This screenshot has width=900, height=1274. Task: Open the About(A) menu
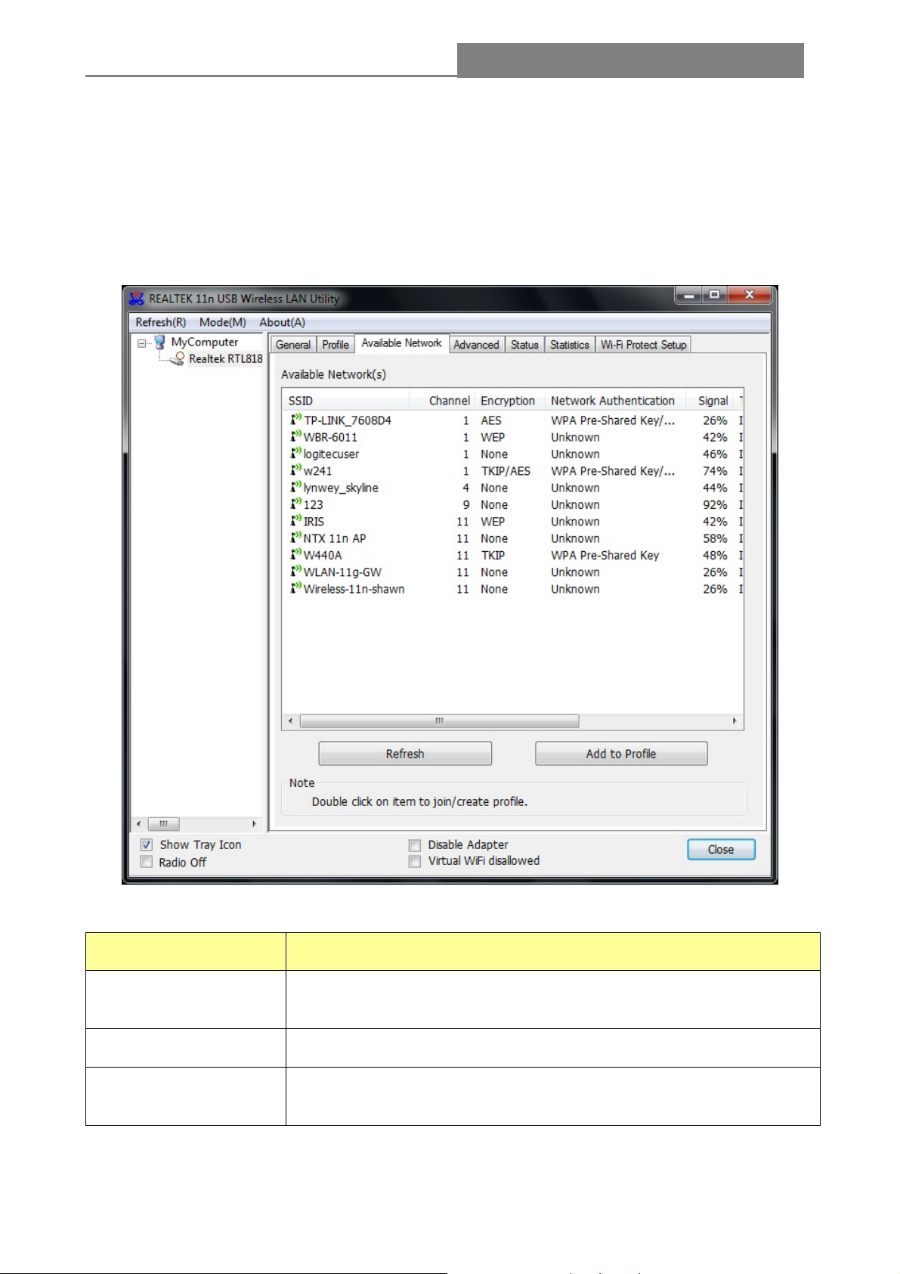283,322
